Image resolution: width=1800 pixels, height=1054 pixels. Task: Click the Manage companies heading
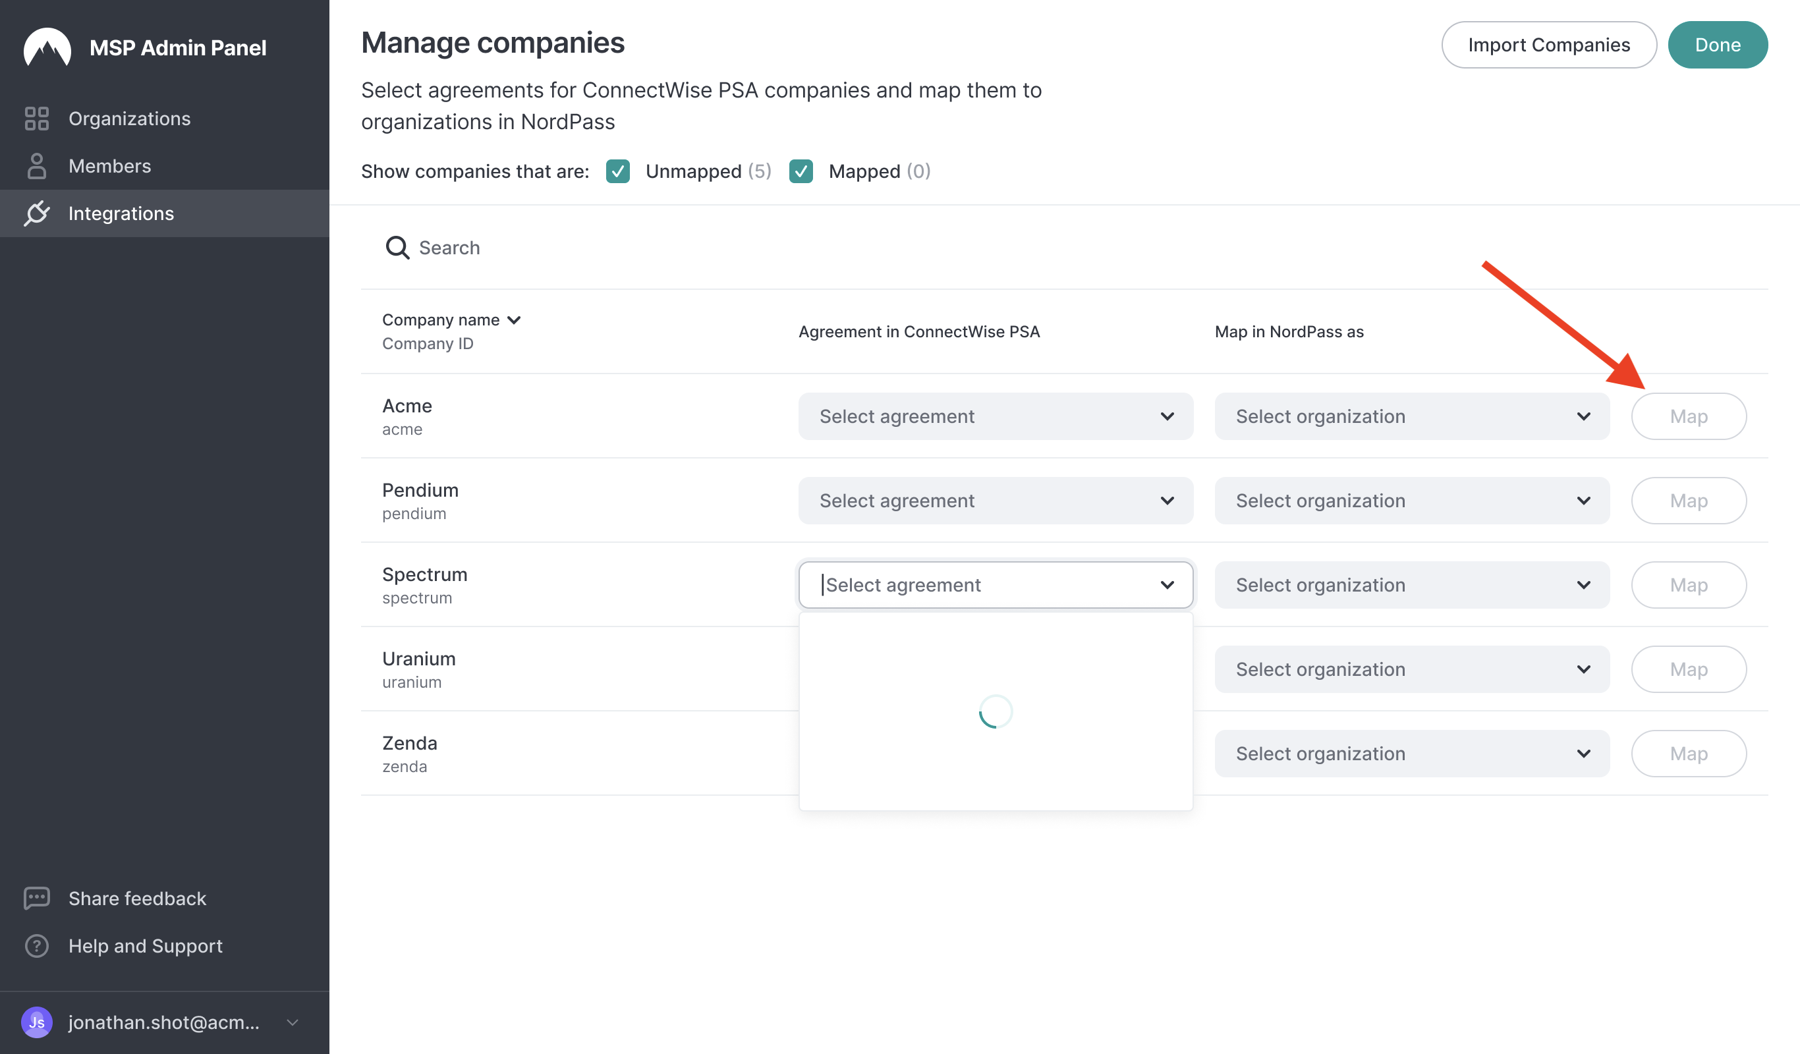pos(493,43)
